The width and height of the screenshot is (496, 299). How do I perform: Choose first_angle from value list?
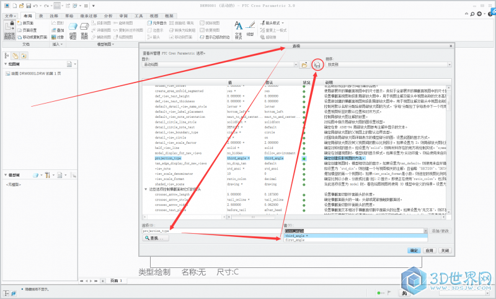[x=355, y=240]
